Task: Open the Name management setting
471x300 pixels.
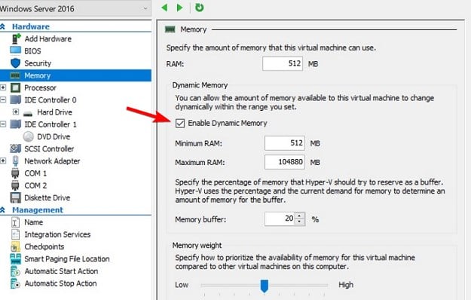Action: (x=33, y=222)
